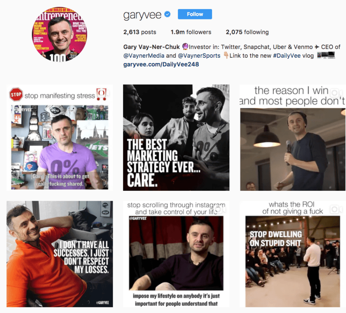Click the airplane emoji before 'CEO of'
The image size is (346, 313).
[x=317, y=47]
